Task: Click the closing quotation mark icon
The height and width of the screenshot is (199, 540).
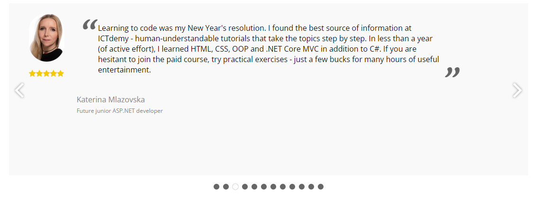Action: click(x=452, y=72)
